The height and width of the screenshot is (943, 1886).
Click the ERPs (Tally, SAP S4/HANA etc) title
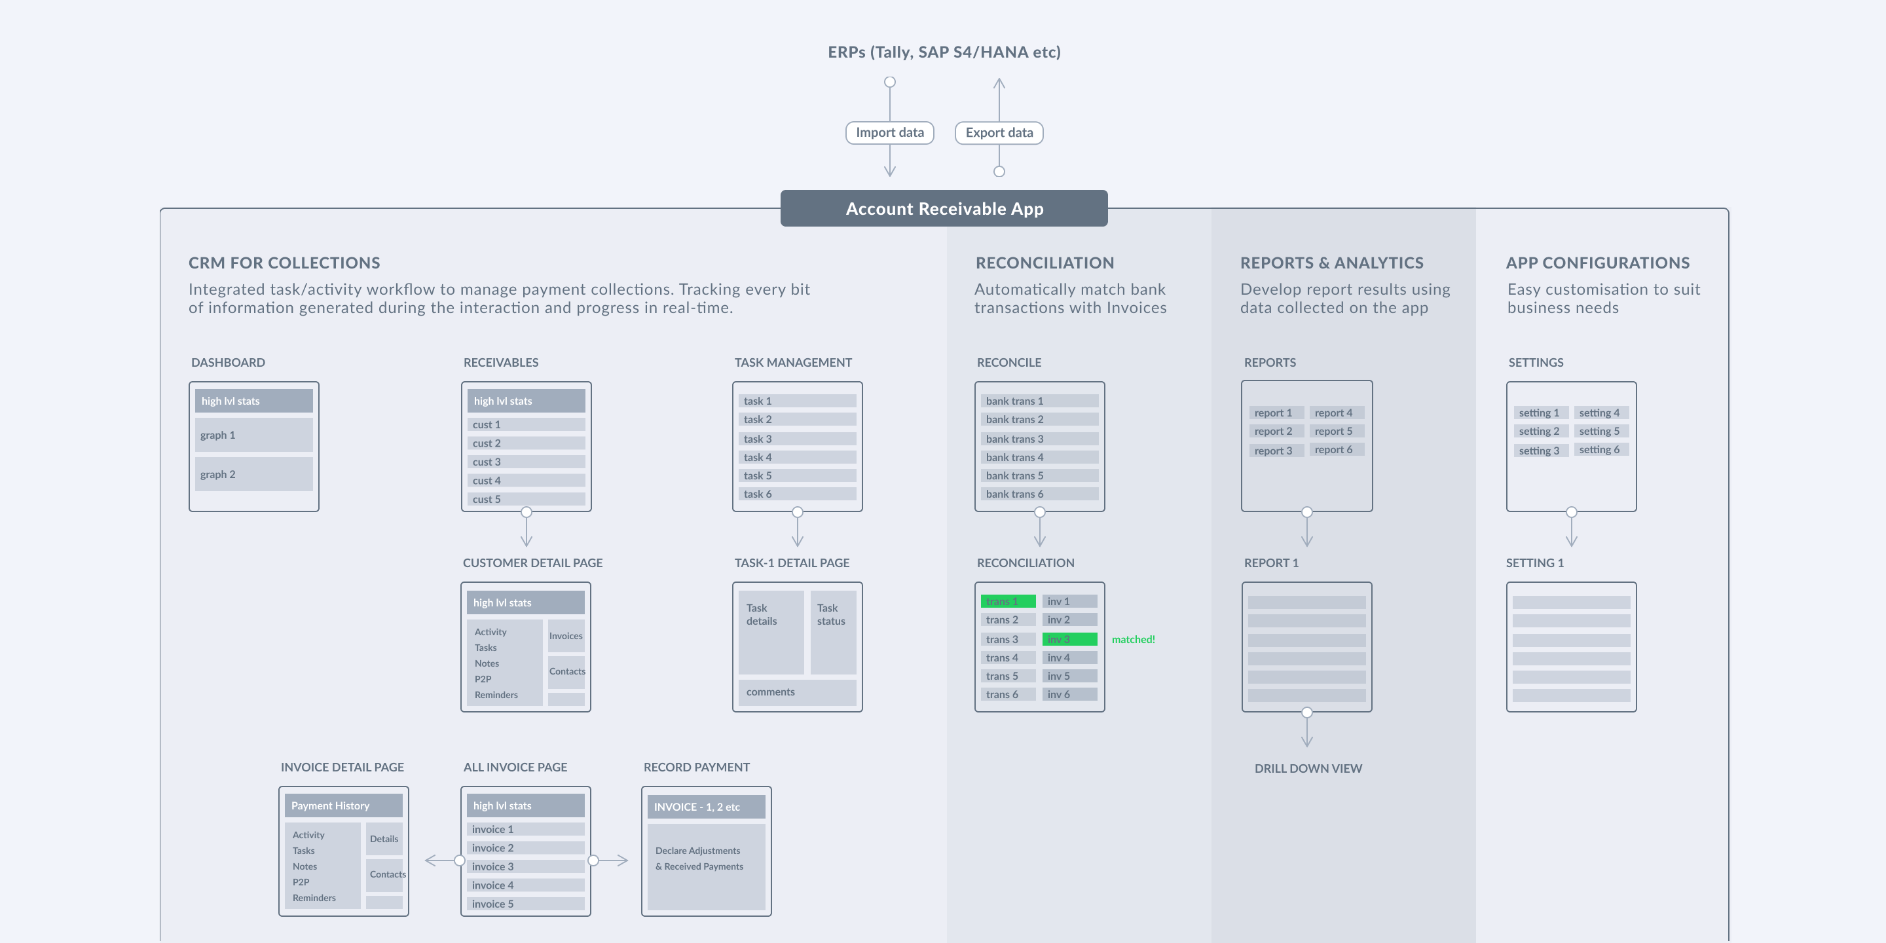coord(944,52)
